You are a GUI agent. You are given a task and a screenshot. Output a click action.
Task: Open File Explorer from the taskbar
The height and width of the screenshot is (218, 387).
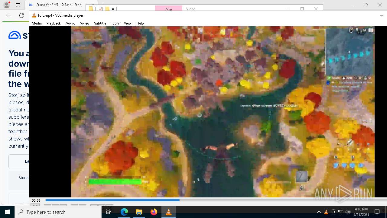(x=139, y=212)
